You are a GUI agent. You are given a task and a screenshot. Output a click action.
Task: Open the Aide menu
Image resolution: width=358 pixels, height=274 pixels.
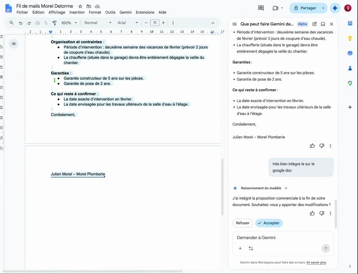[x=162, y=12]
